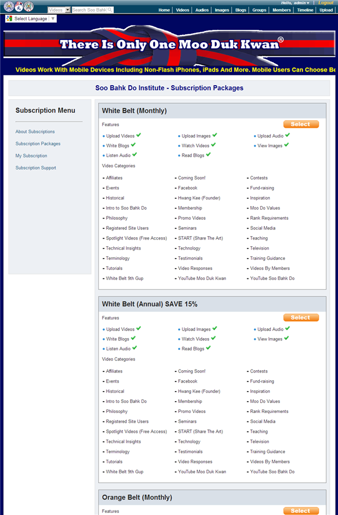Open the Upload navigation item
The width and height of the screenshot is (338, 515).
pos(326,10)
